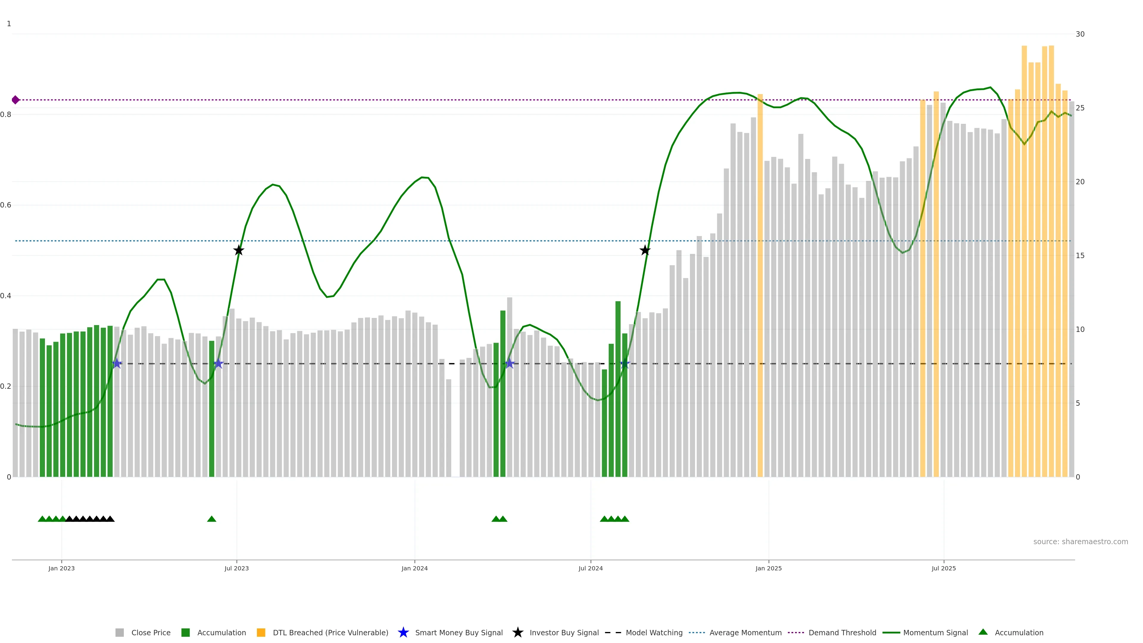The height and width of the screenshot is (643, 1143).
Task: Click the black Investor Buy star near Jul 2023
Action: pyautogui.click(x=239, y=250)
